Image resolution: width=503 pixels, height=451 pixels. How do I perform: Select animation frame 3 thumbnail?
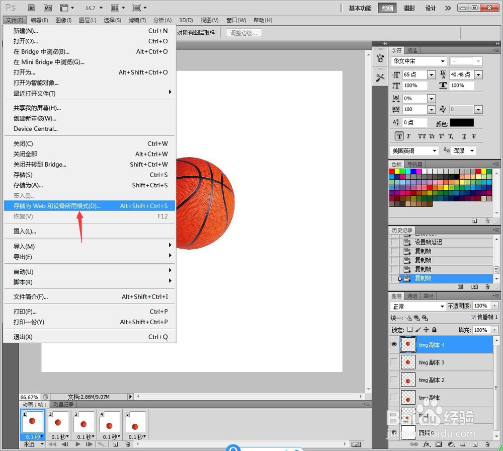tap(83, 422)
